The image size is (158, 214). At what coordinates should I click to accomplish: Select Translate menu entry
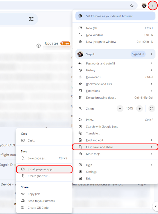tap(115, 133)
